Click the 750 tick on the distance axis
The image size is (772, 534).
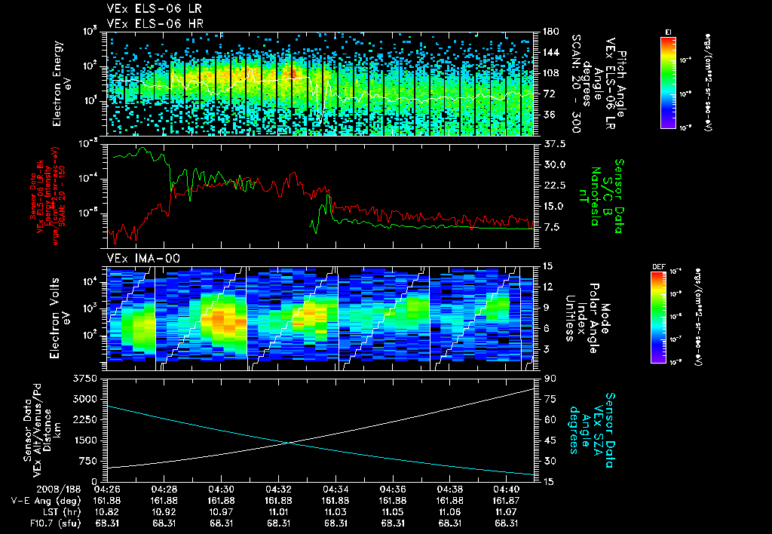tap(87, 461)
